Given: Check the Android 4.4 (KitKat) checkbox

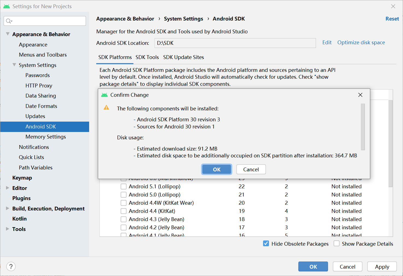Looking at the screenshot, I should pos(124,211).
